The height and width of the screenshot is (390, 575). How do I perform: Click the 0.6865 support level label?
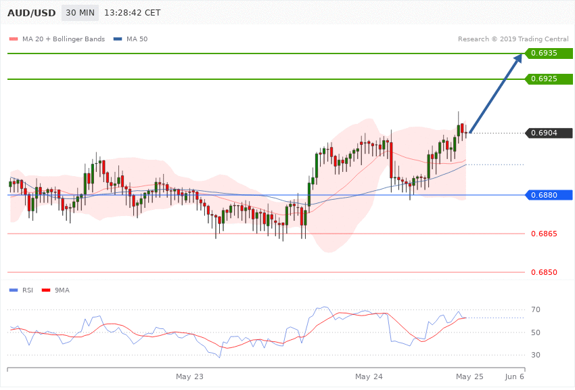pos(544,234)
